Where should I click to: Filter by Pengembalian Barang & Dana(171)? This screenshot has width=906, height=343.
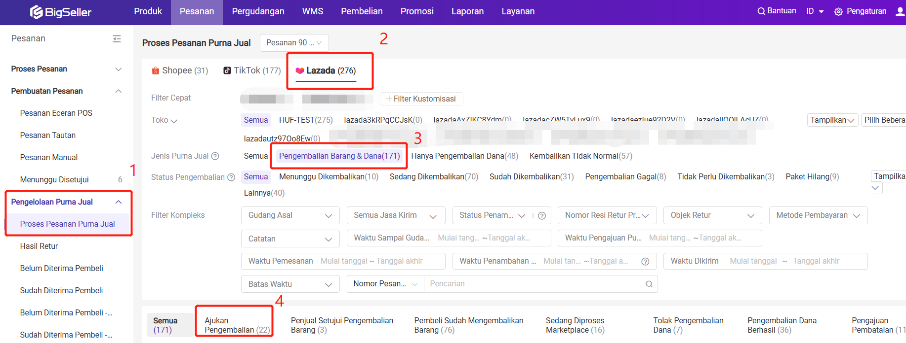[339, 156]
